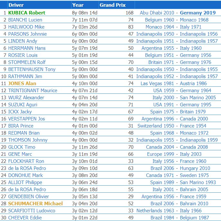Open the Las Vegas 1981 race link
This screenshot has height=221, width=221.
click(x=158, y=84)
